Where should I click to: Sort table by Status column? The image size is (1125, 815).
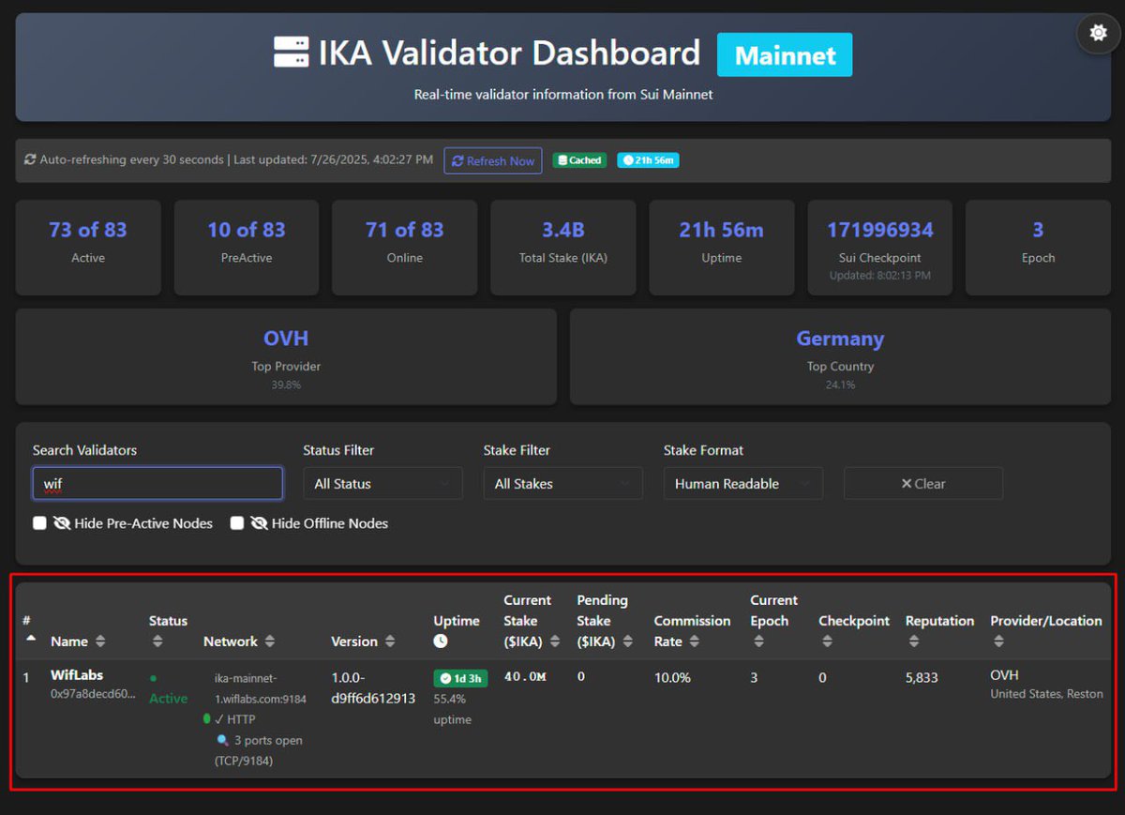point(157,641)
